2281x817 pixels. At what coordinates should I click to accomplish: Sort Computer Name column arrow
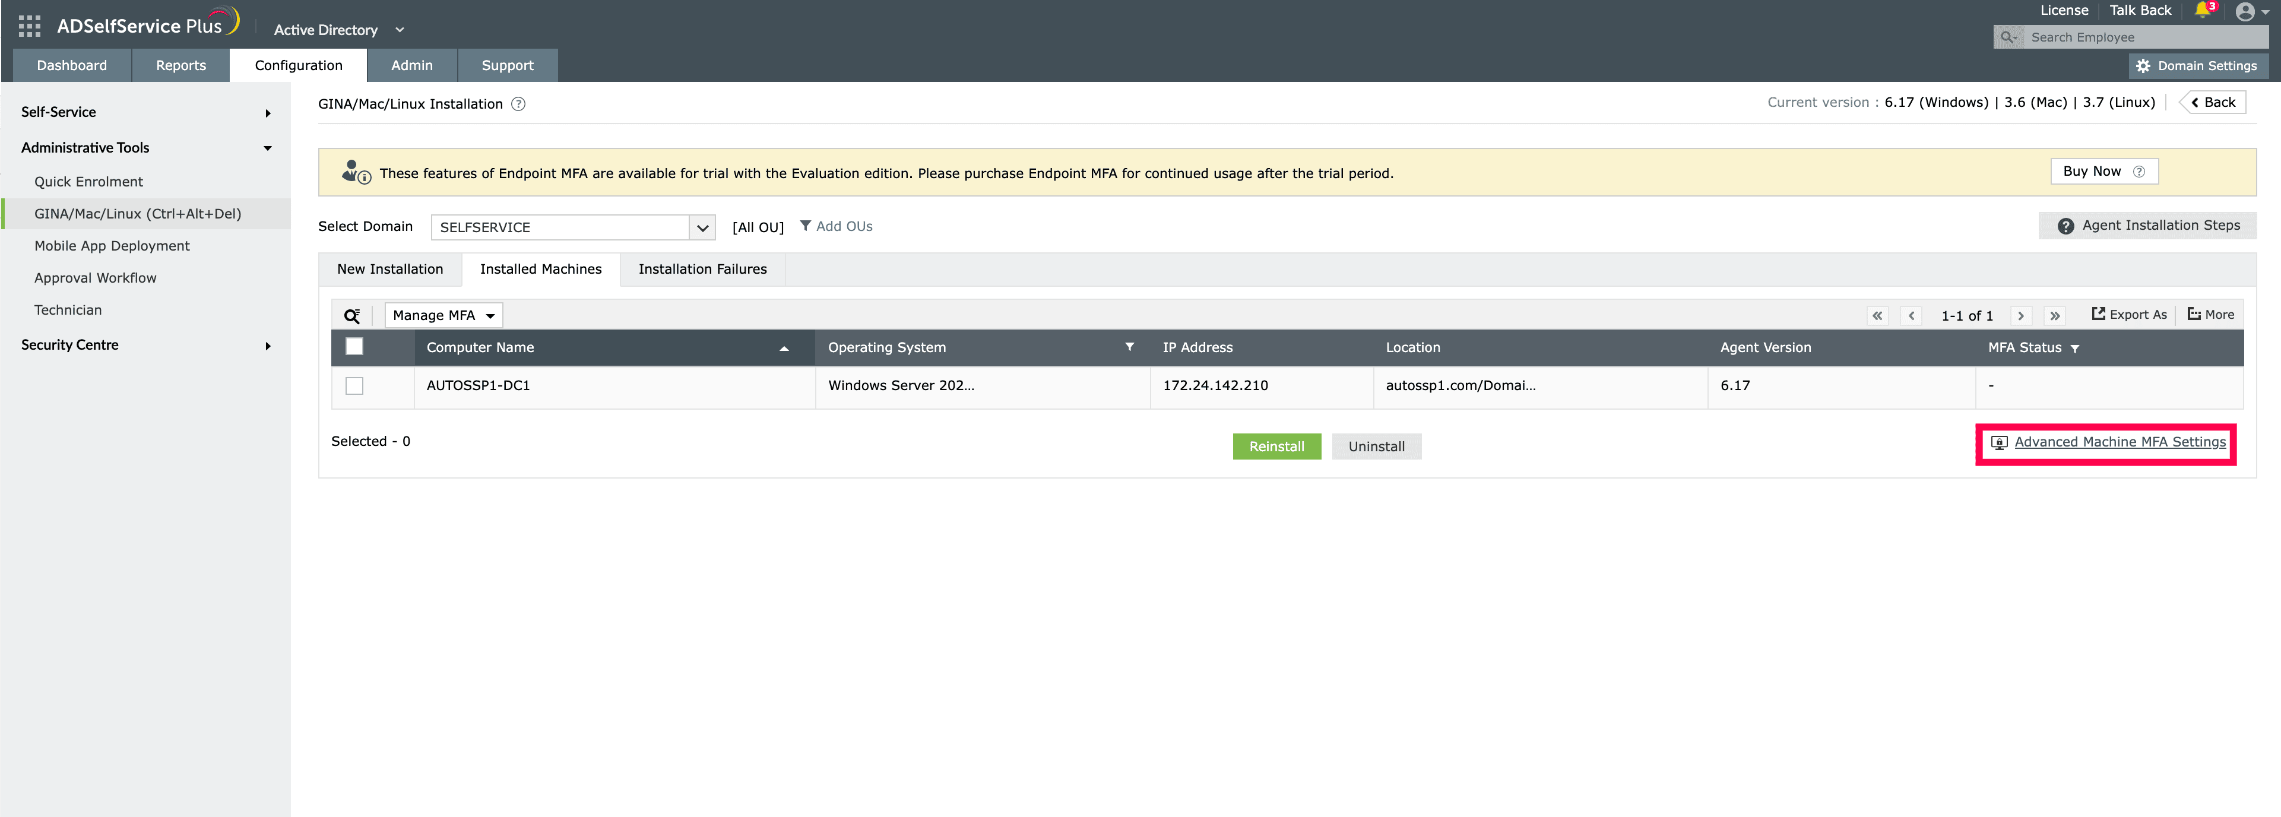[784, 349]
